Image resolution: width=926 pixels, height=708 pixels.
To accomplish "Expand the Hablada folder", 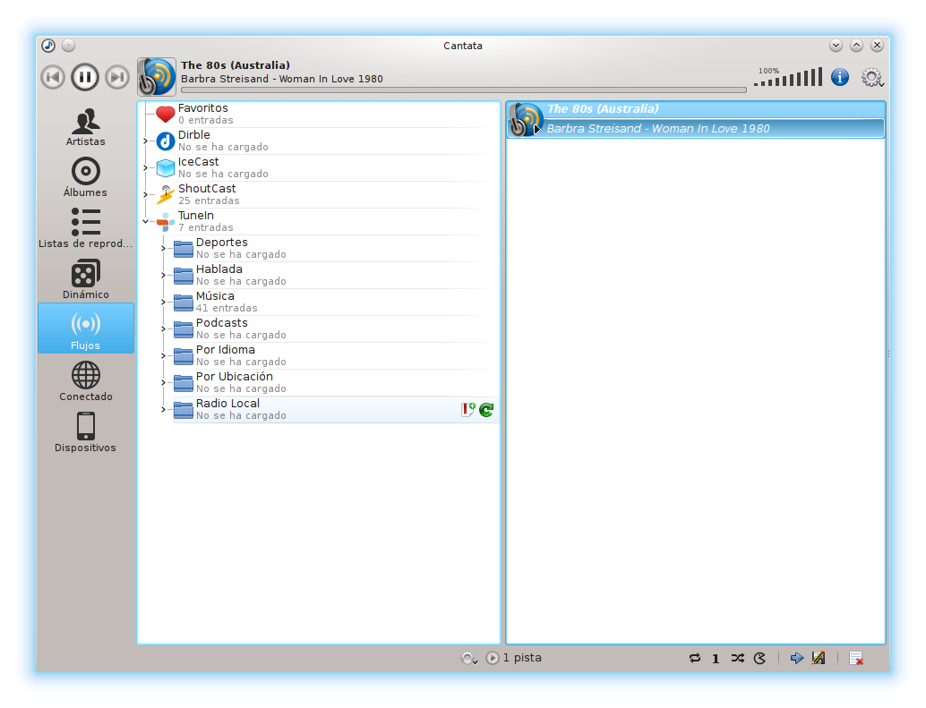I will [x=164, y=276].
